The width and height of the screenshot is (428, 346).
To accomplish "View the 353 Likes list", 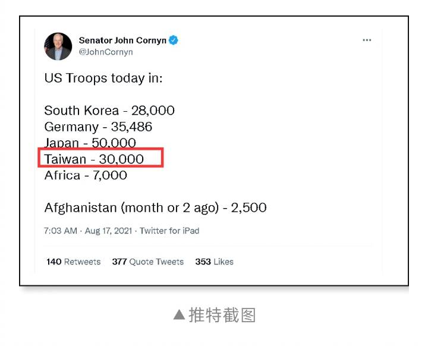I will coord(214,262).
